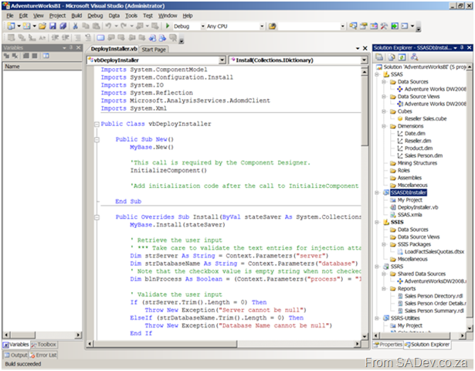Click the Cut scissors icon
This screenshot has height=371, width=475.
(76, 26)
